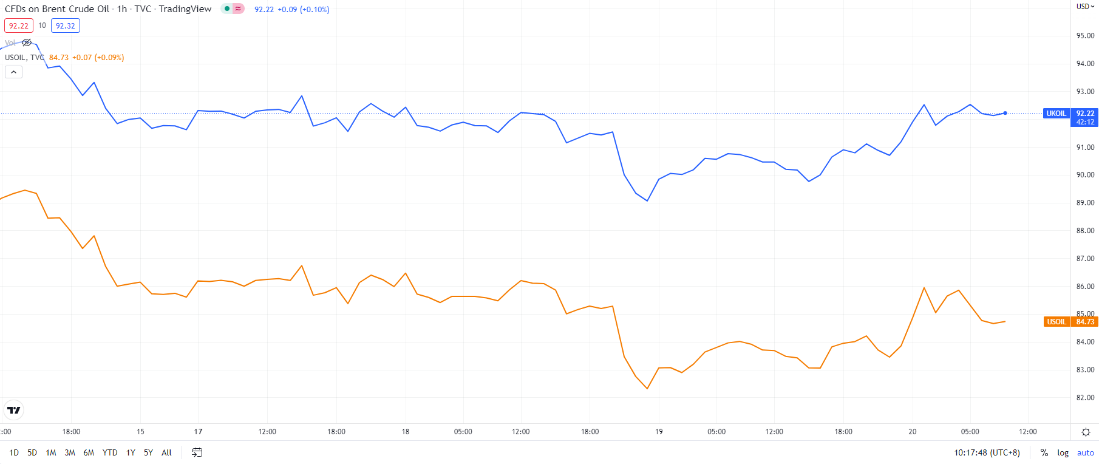The height and width of the screenshot is (464, 1099).
Task: Collapse the indicator legend with chevron
Action: 13,72
